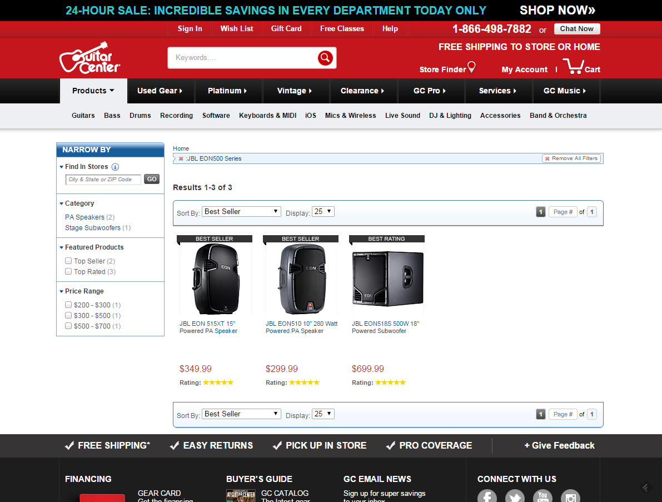Click the Help link
The width and height of the screenshot is (662, 502).
390,29
